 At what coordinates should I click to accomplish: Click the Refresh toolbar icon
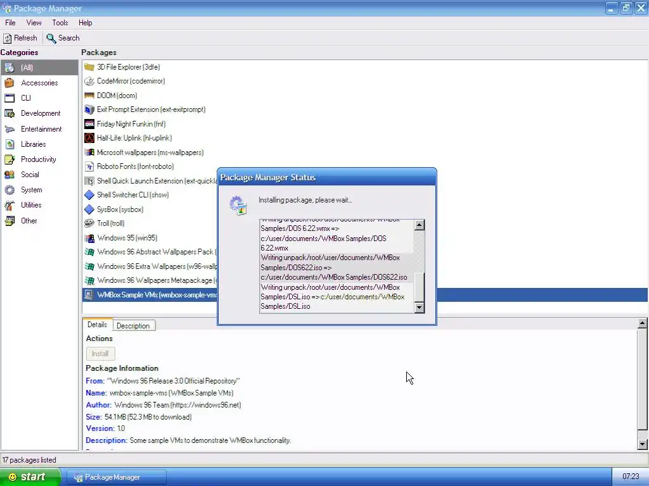(8, 39)
